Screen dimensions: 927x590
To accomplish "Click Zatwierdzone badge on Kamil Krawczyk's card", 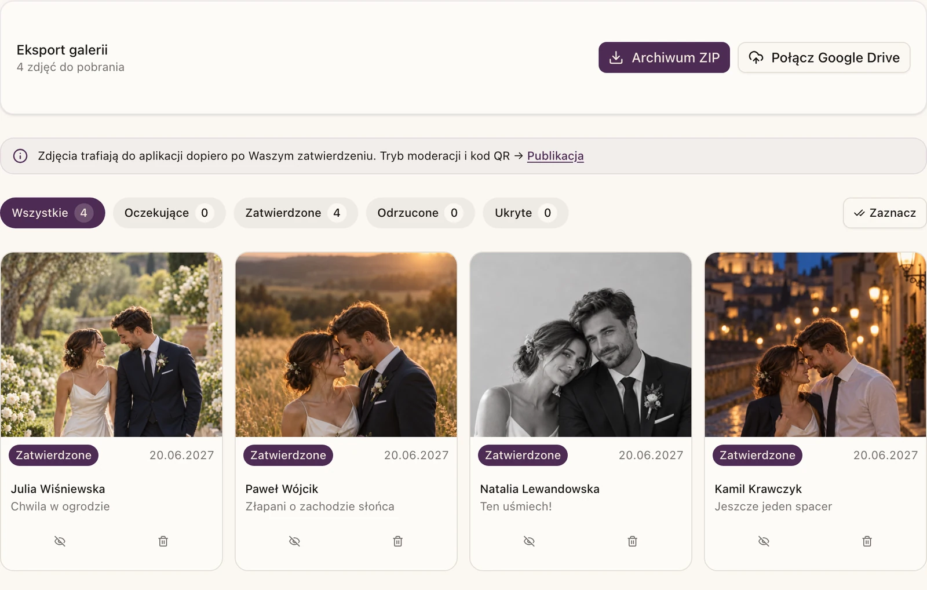I will pos(757,455).
